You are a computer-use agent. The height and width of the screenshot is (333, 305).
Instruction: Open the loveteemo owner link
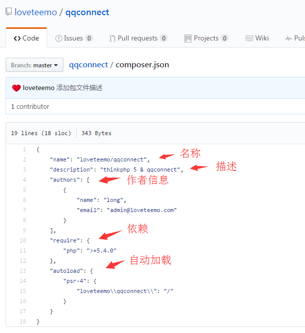click(x=36, y=12)
